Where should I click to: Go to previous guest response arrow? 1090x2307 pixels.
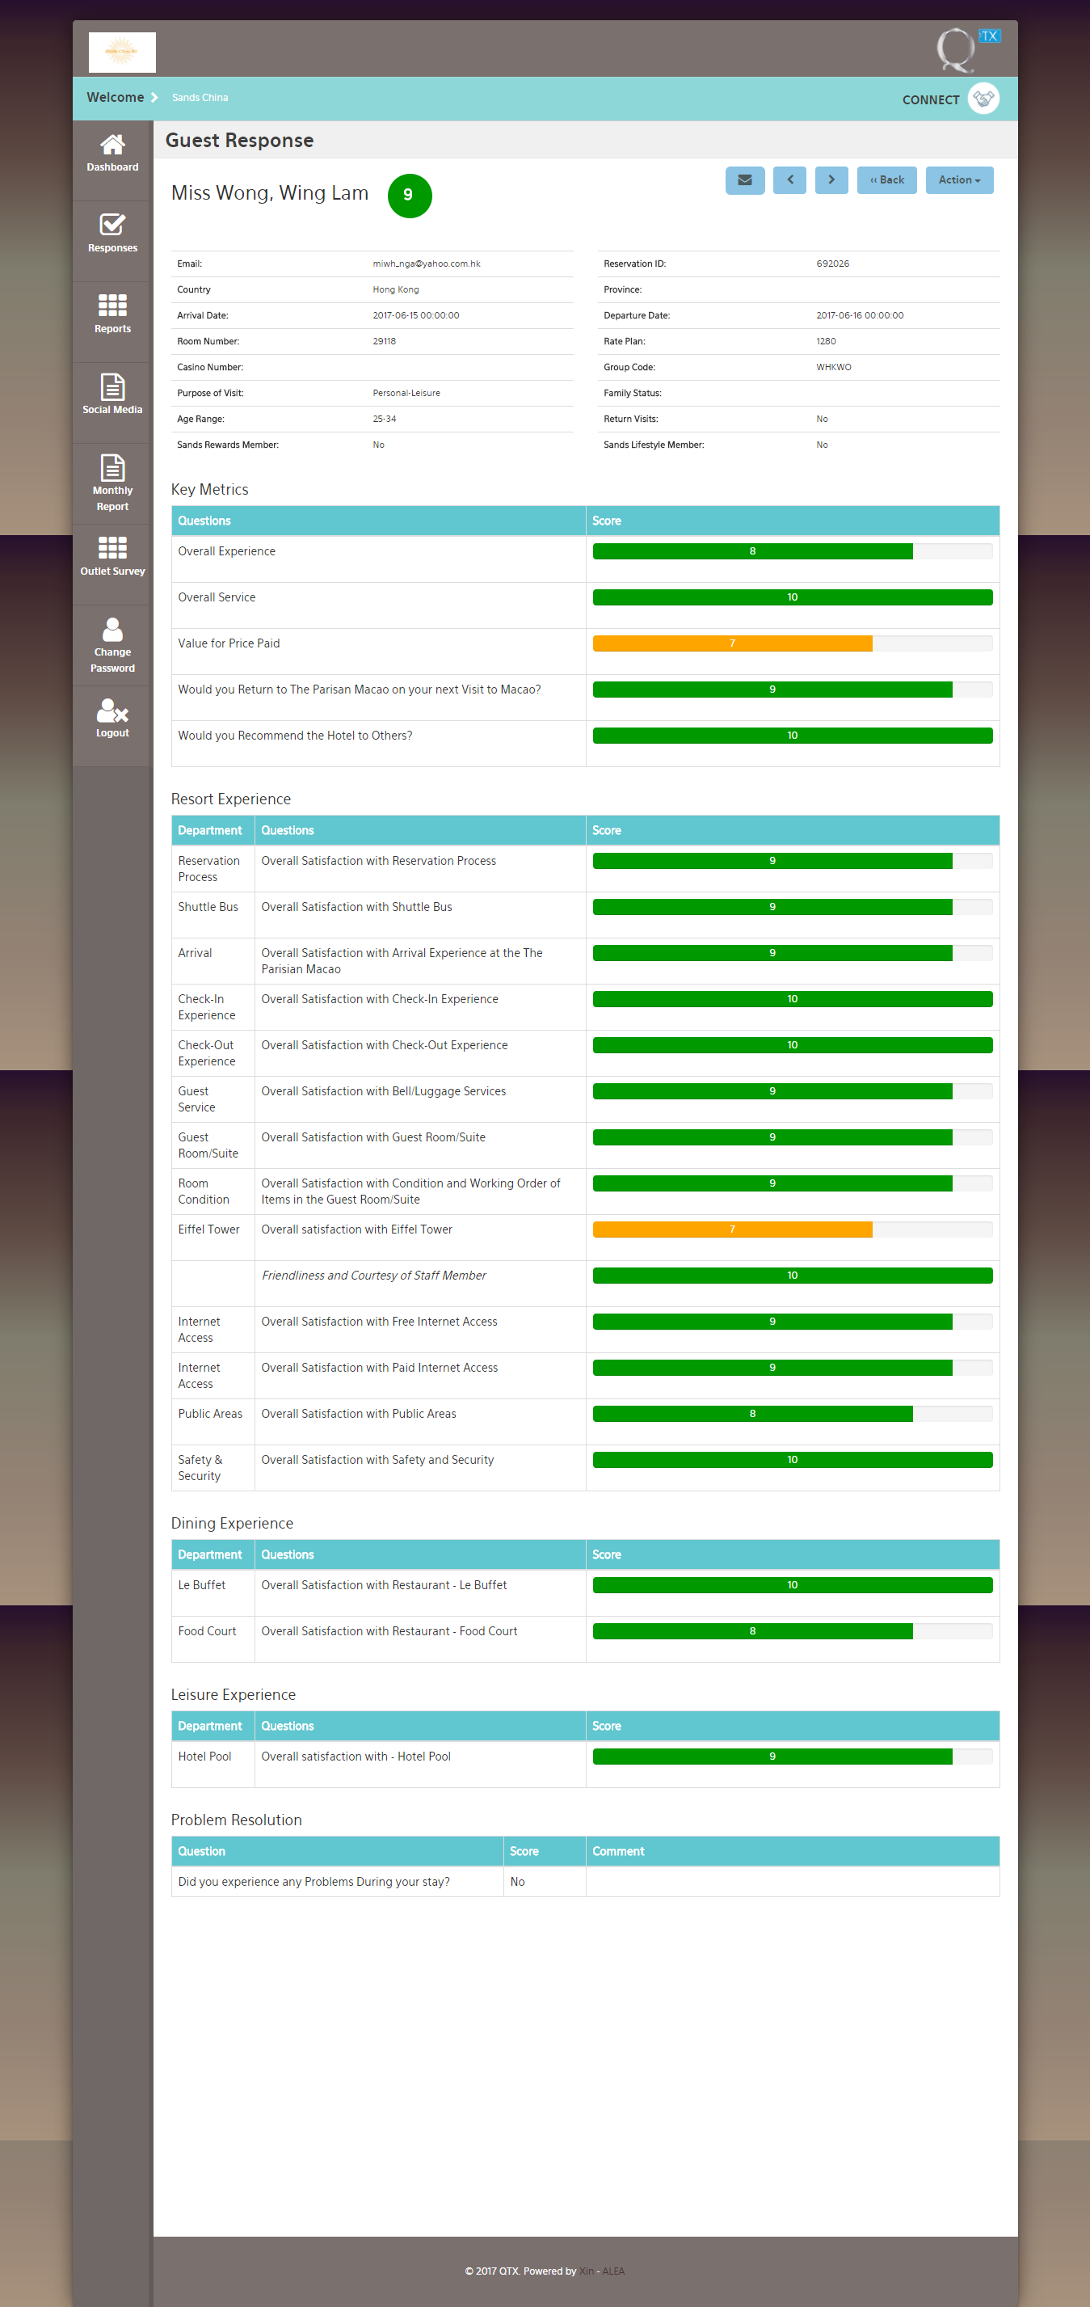[x=789, y=180]
